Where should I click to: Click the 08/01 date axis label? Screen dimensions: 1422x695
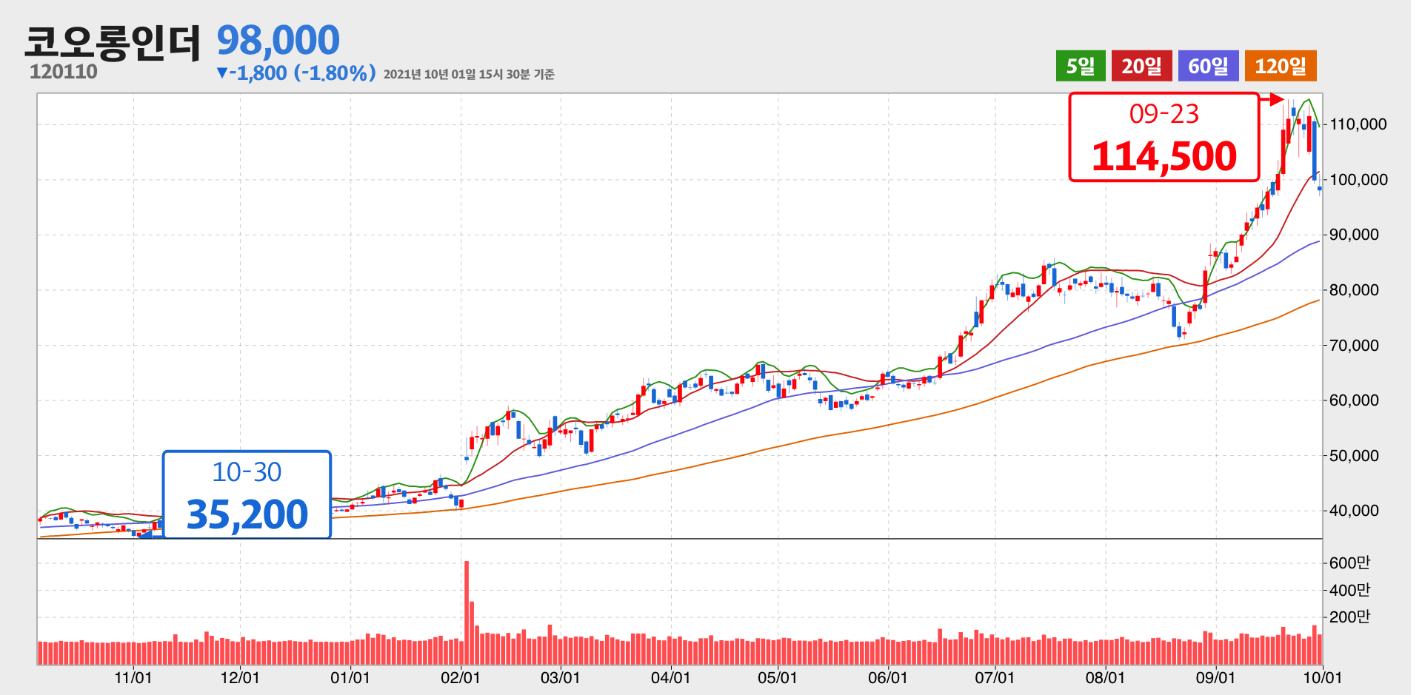click(x=1105, y=678)
